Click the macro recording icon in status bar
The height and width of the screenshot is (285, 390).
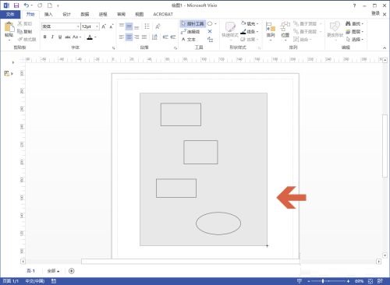click(54, 281)
